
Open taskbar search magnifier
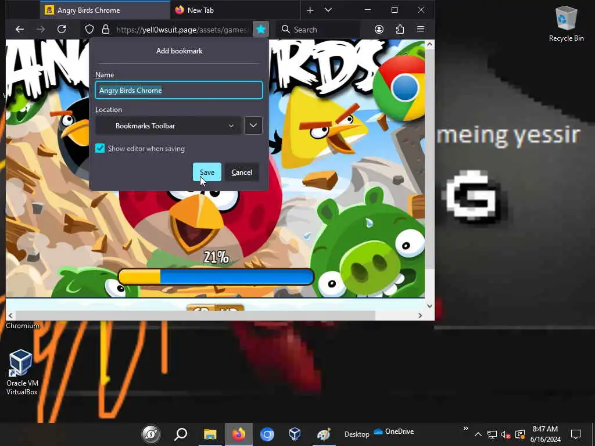click(181, 434)
